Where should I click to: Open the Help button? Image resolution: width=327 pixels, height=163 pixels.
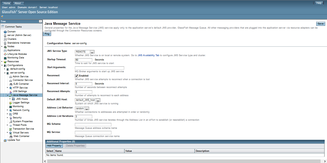pyautogui.click(x=319, y=3)
